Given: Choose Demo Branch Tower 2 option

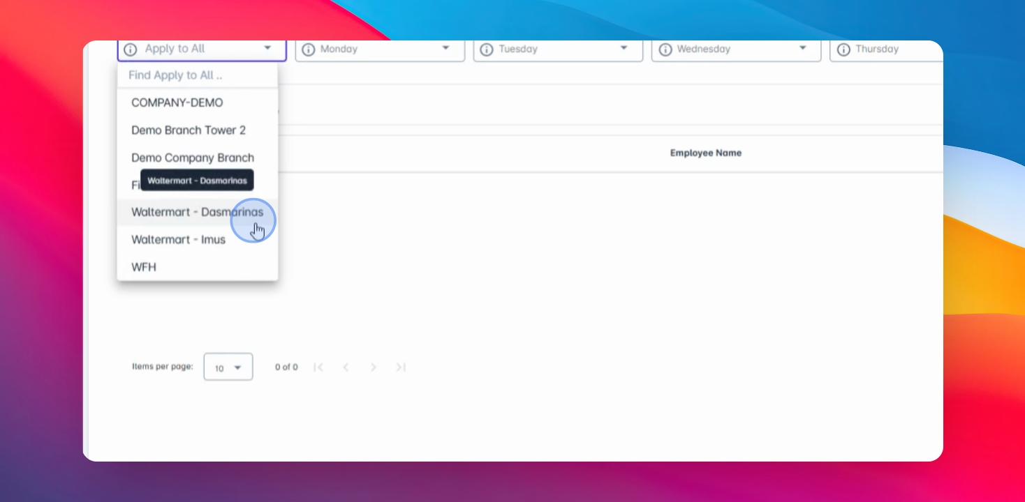Looking at the screenshot, I should 198,130.
